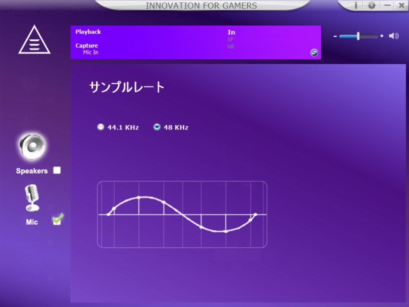Click the Mic In text
This screenshot has width=409, height=307.
90,52
